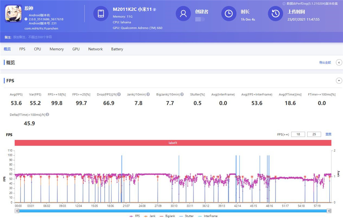Click the upload time 23/07/2021 11:47:55

pos(304,20)
